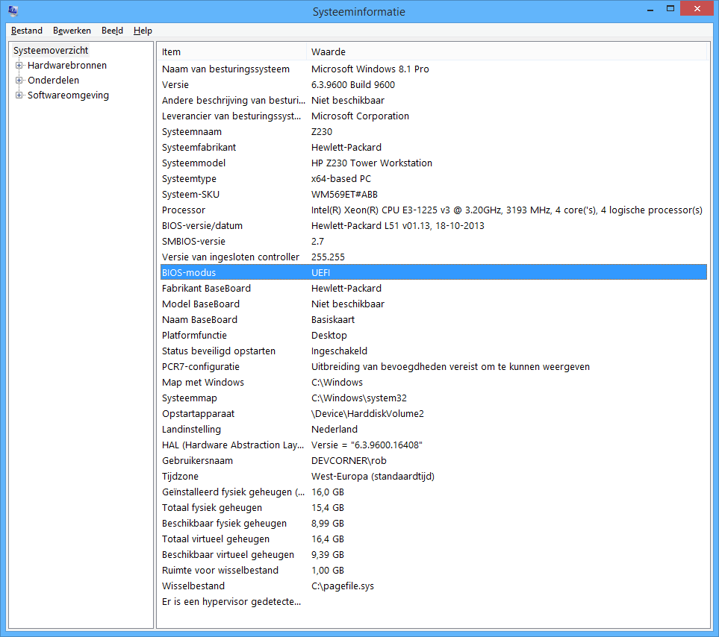This screenshot has height=637, width=719.
Task: Select the 'Versie van ingesloten controller' row
Action: coord(433,257)
